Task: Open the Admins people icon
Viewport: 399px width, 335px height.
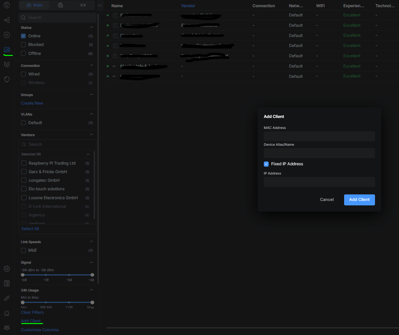Action: [x=7, y=328]
